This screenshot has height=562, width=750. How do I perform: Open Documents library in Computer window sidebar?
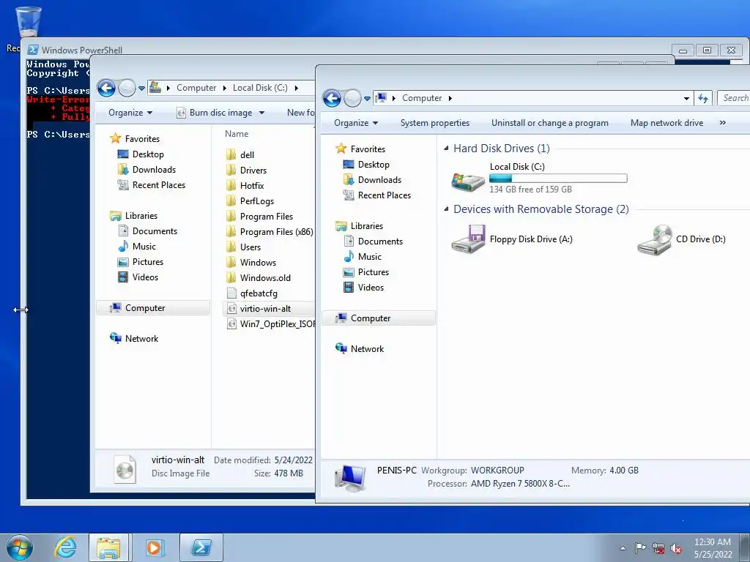(x=380, y=241)
